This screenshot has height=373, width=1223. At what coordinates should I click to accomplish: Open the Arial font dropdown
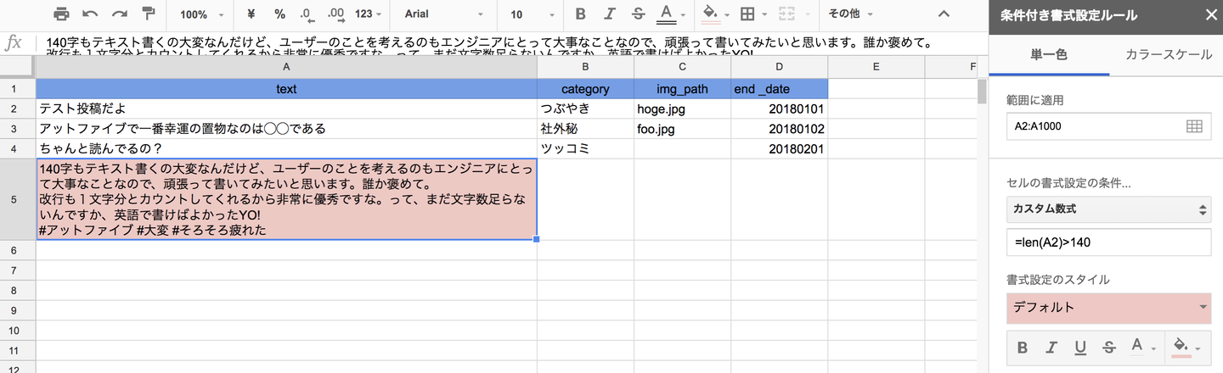442,14
